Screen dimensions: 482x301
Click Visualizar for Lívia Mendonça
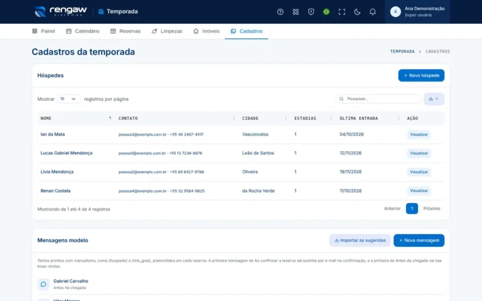[x=419, y=172]
